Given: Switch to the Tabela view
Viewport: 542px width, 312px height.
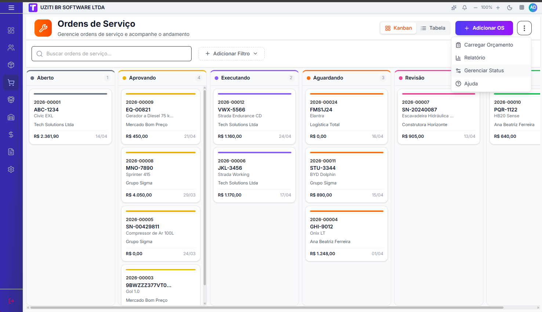Looking at the screenshot, I should [x=433, y=28].
